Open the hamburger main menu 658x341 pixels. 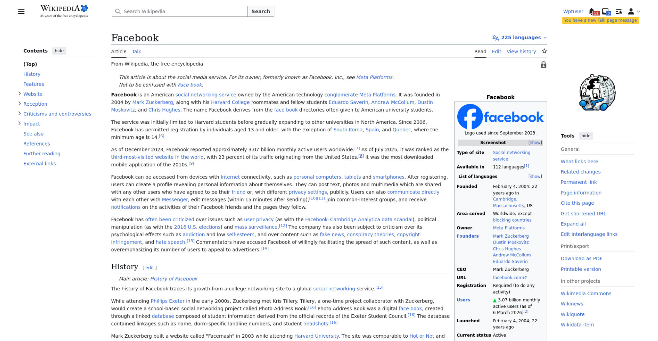[21, 12]
